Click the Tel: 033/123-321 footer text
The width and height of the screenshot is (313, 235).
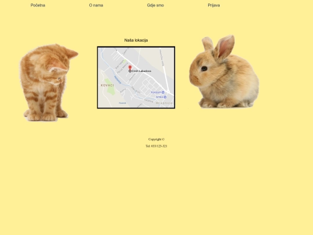click(x=156, y=146)
